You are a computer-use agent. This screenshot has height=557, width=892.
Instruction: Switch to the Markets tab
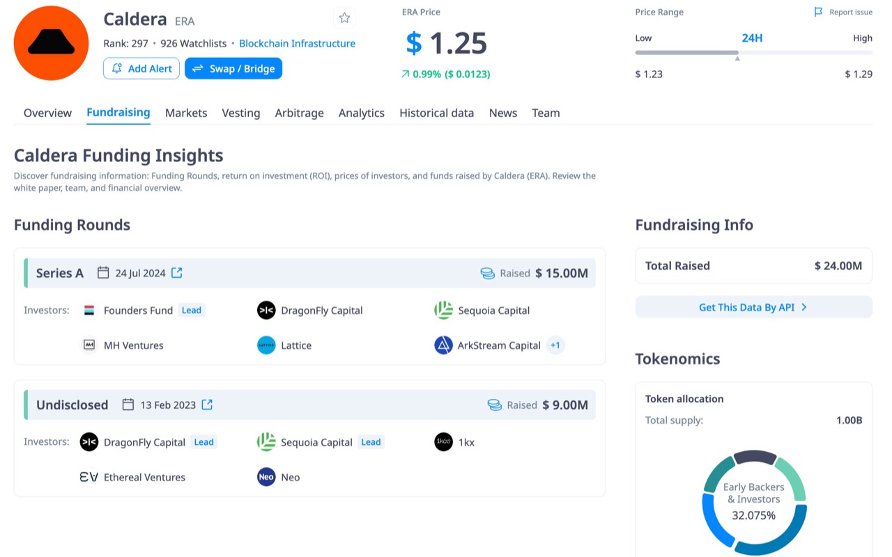(186, 113)
